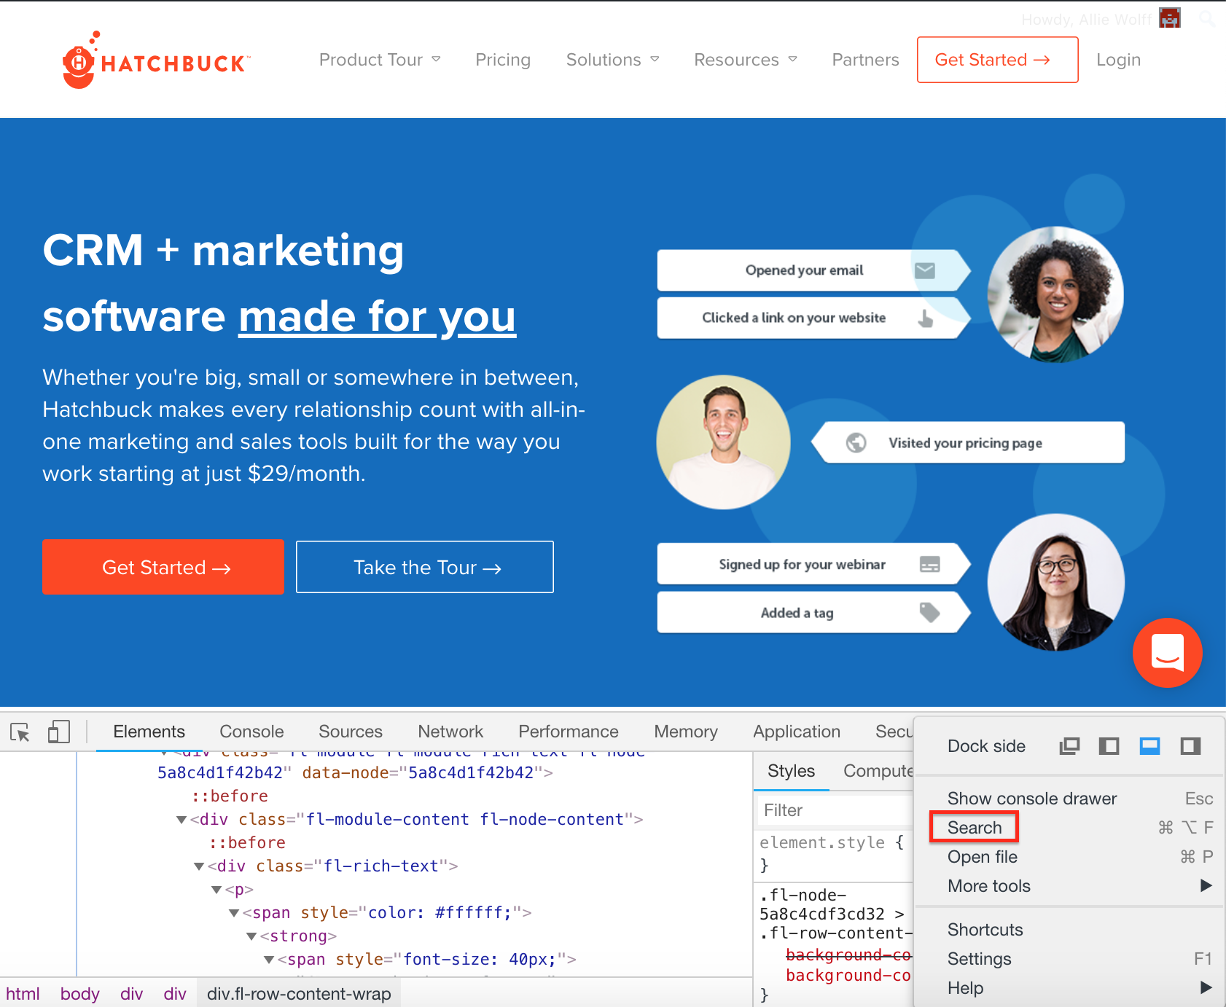The height and width of the screenshot is (1007, 1226).
Task: Click the envelope icon on 'Opened your email'
Action: [x=925, y=270]
